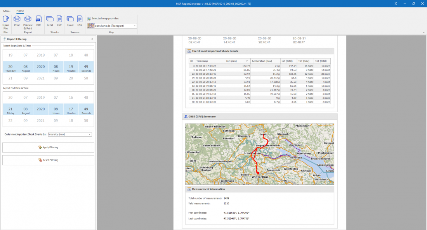The width and height of the screenshot is (427, 230).
Task: Expand the Order most important Shock Events dropdown
Action: [90, 134]
